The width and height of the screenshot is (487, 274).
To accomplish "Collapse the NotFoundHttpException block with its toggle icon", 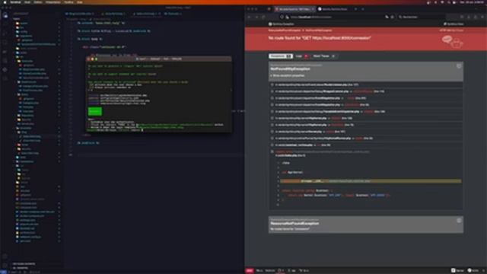I will 459,66.
